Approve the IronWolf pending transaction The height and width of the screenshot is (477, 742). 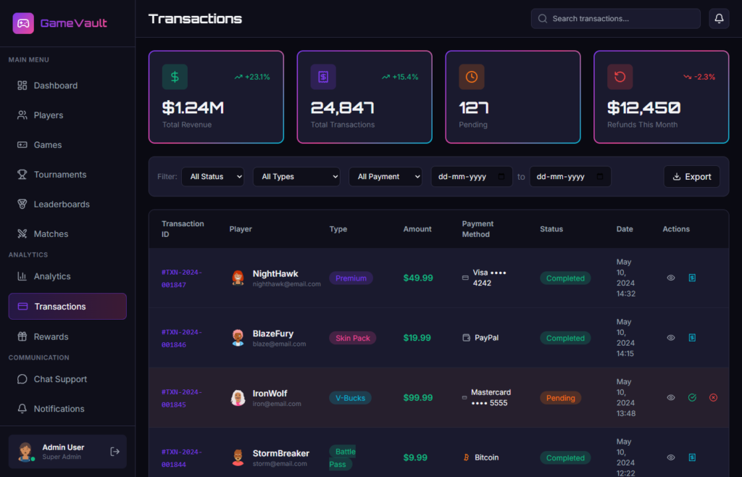(692, 397)
